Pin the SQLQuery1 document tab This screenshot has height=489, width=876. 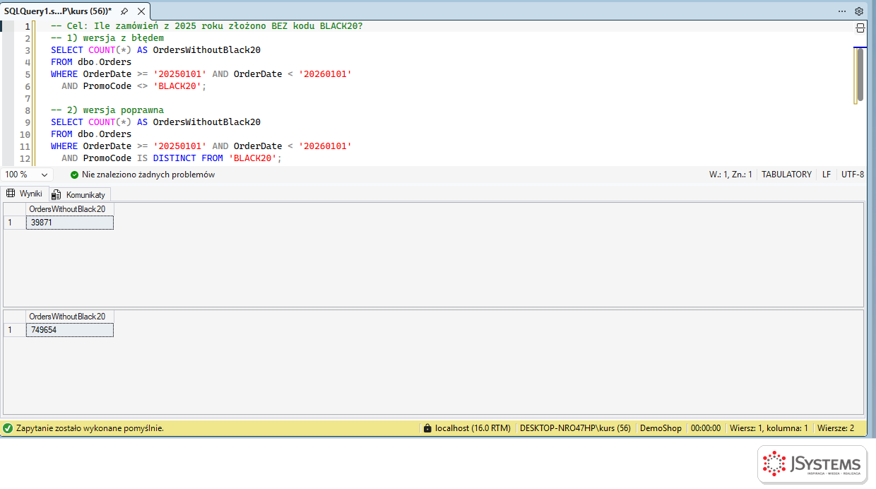click(124, 11)
